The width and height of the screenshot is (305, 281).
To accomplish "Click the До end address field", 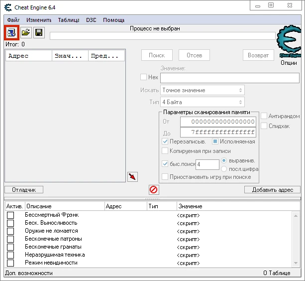I will [x=218, y=132].
